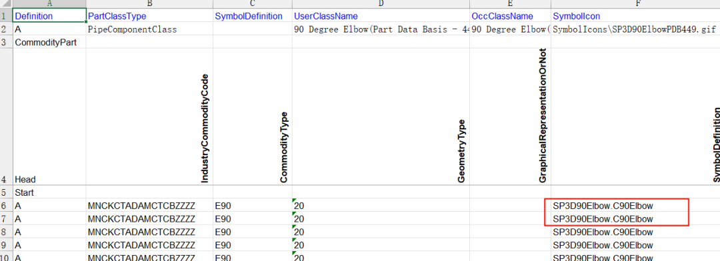This screenshot has height=261, width=720.
Task: Select the SymbolIcon cell in row 1
Action: coord(635,15)
